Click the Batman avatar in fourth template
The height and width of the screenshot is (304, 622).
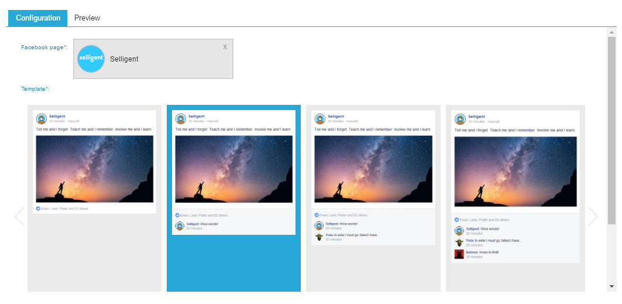pos(459,254)
